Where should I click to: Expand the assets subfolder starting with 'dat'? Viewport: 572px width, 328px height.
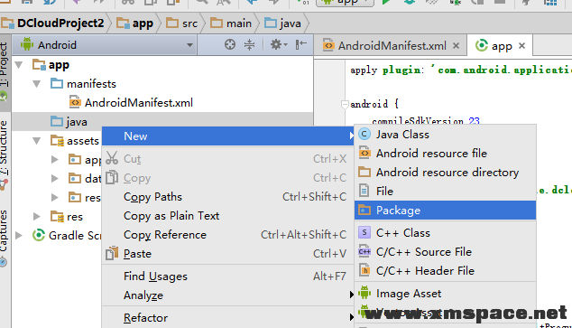[55, 179]
